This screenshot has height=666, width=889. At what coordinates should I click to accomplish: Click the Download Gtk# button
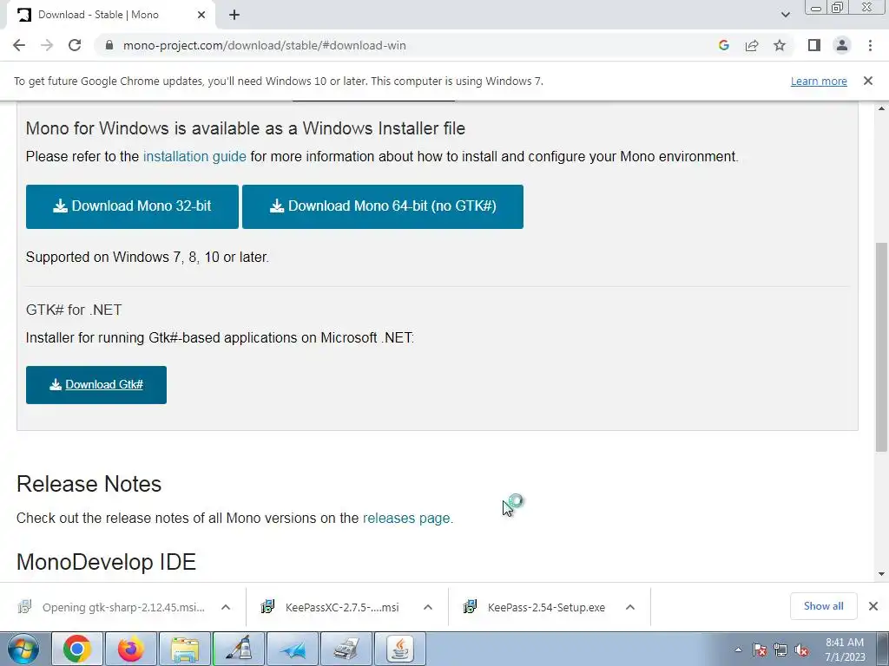96,384
